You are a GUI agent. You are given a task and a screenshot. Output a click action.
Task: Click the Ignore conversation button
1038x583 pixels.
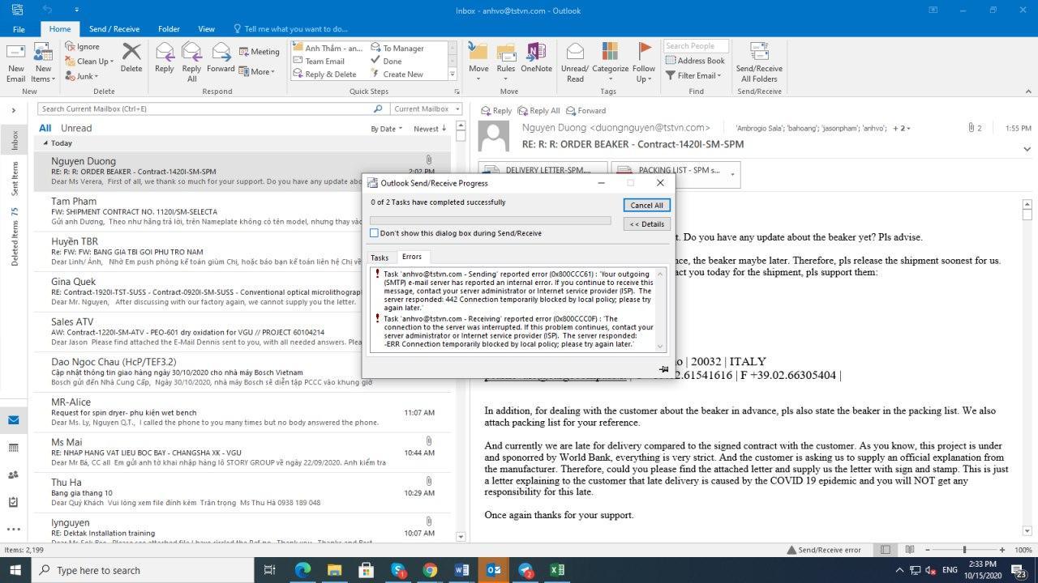coord(82,47)
